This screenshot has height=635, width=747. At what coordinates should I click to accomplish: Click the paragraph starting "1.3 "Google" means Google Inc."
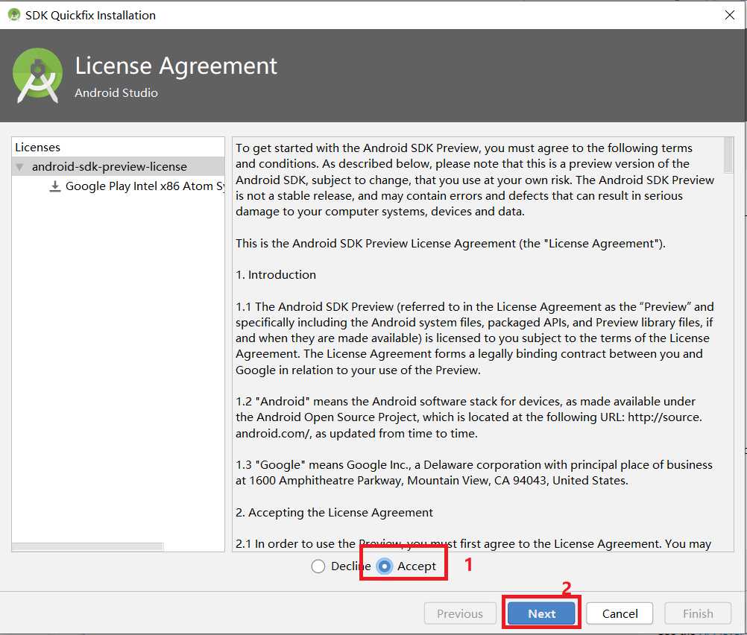(474, 473)
